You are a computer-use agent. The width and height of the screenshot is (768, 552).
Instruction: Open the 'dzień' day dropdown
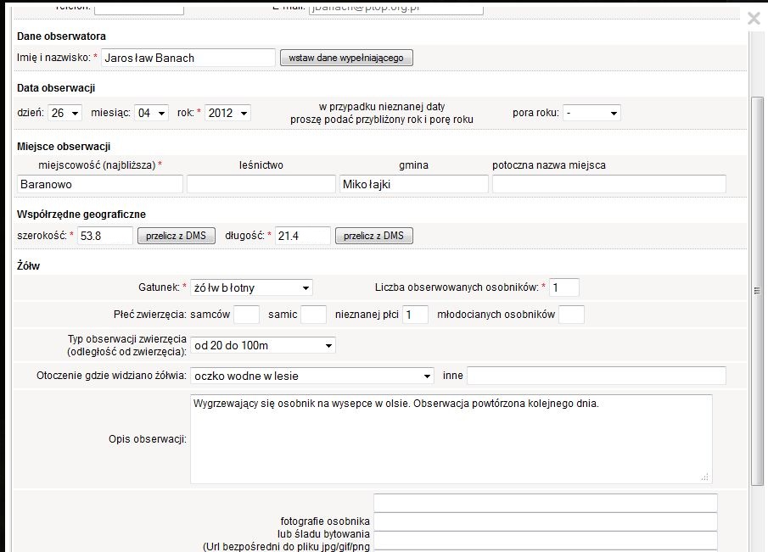coord(65,113)
